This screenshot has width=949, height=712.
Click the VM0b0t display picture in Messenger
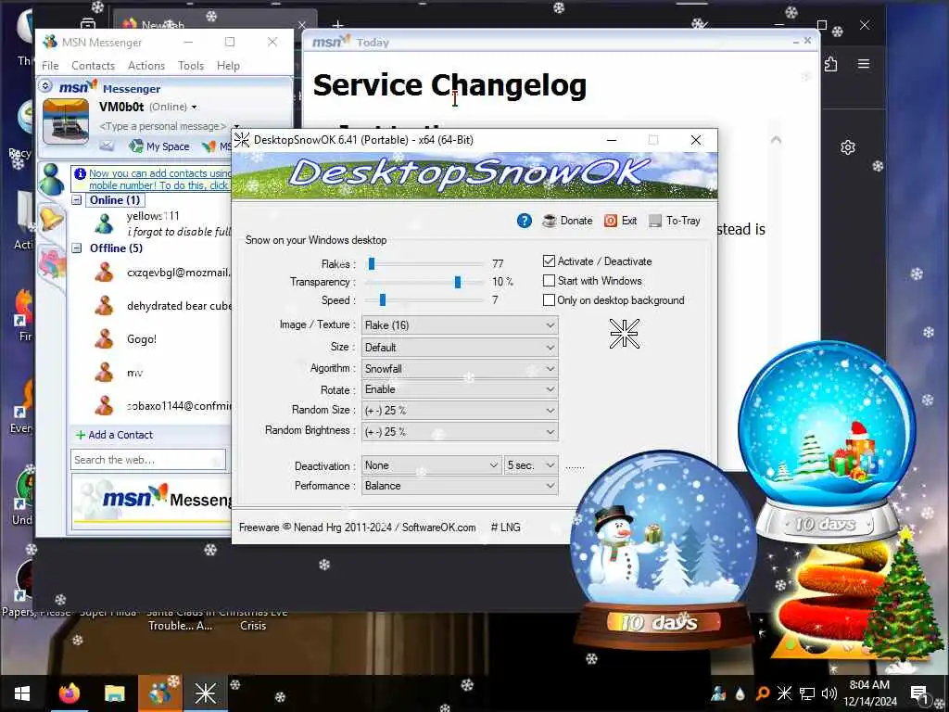click(66, 121)
